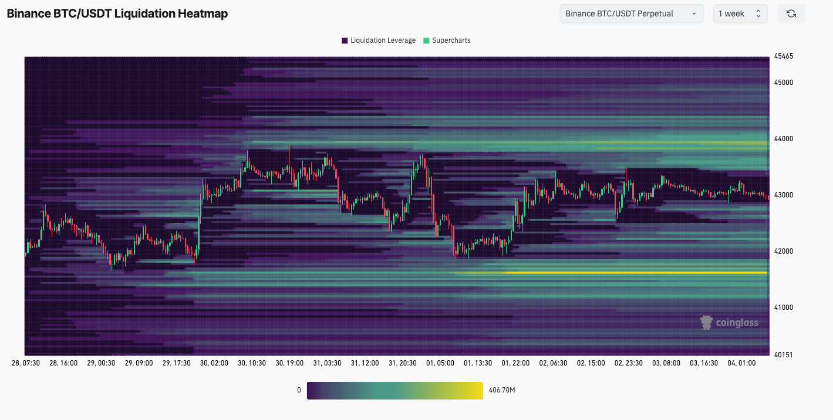Click the 03, 16:30 time axis label
Screen dimensions: 833x420
tap(704, 363)
